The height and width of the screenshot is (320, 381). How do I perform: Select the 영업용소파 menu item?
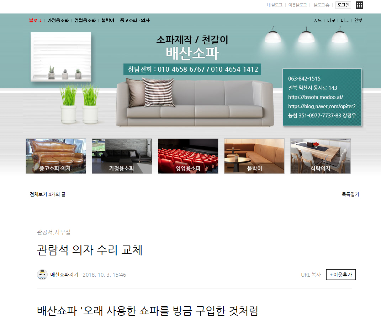point(85,21)
